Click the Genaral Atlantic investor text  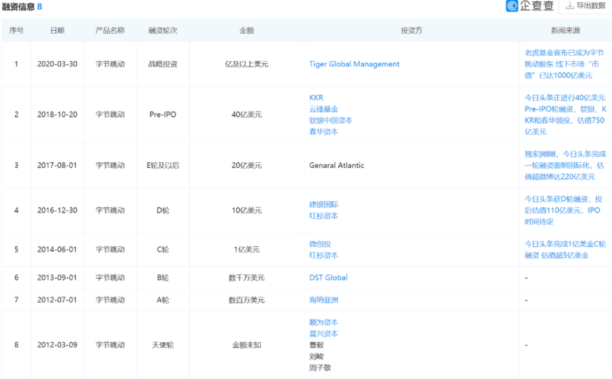click(337, 165)
